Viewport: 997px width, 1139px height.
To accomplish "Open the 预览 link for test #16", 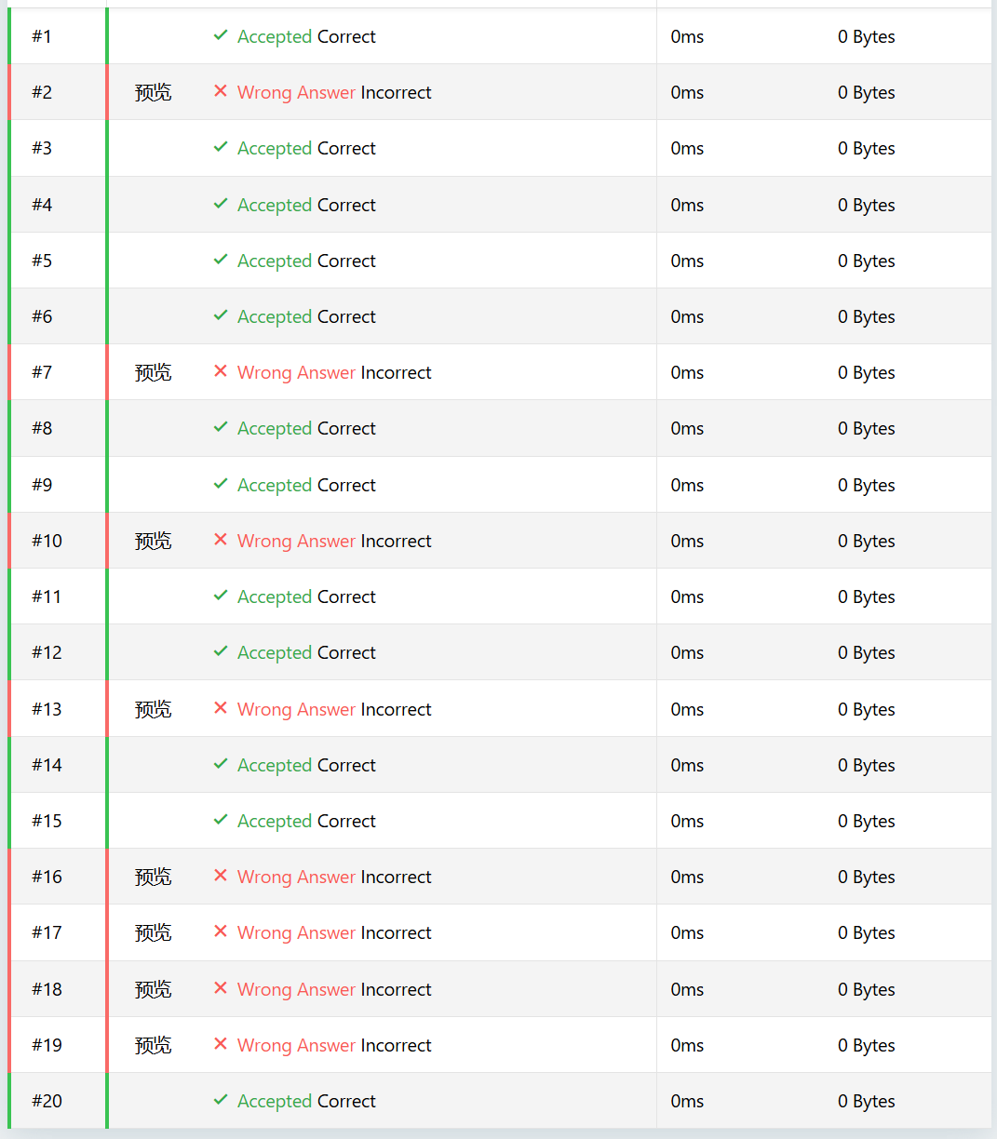I will tap(153, 877).
